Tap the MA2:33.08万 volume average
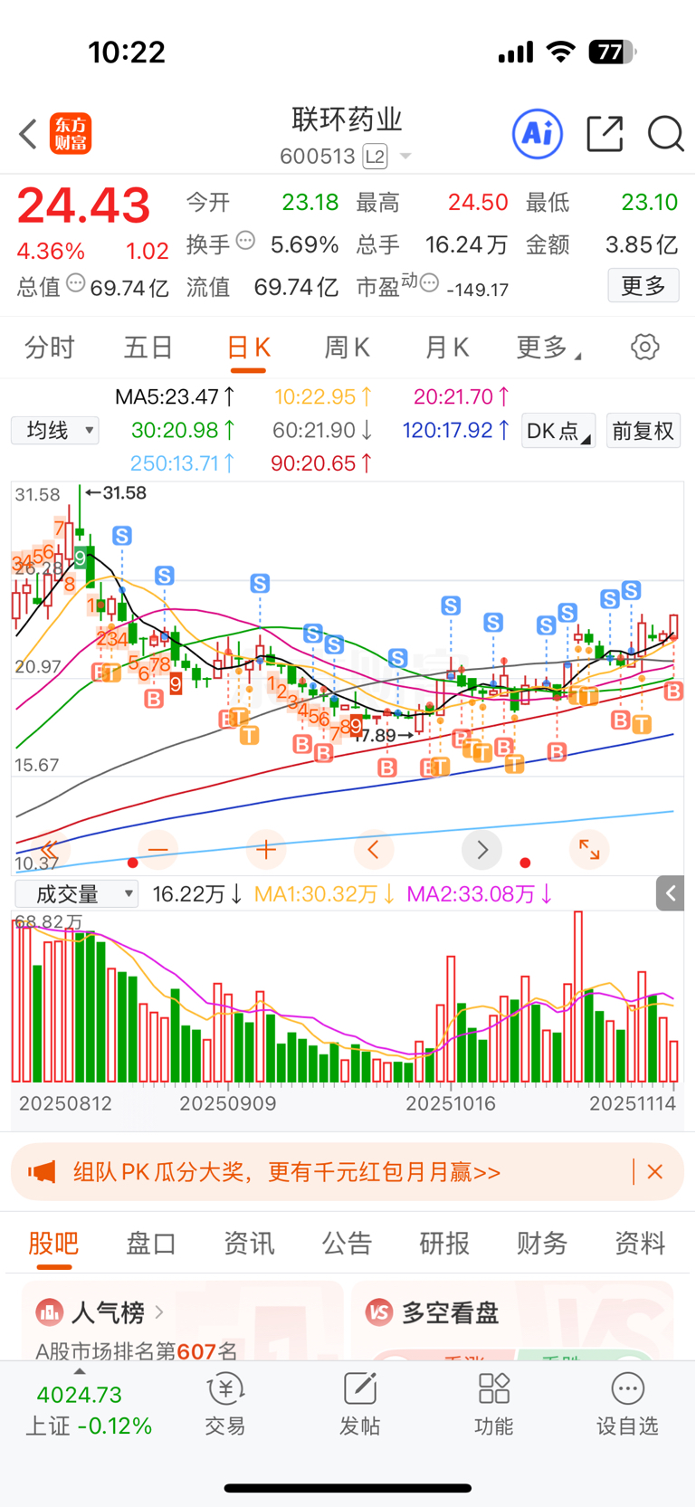The image size is (696, 1507). pyautogui.click(x=481, y=894)
